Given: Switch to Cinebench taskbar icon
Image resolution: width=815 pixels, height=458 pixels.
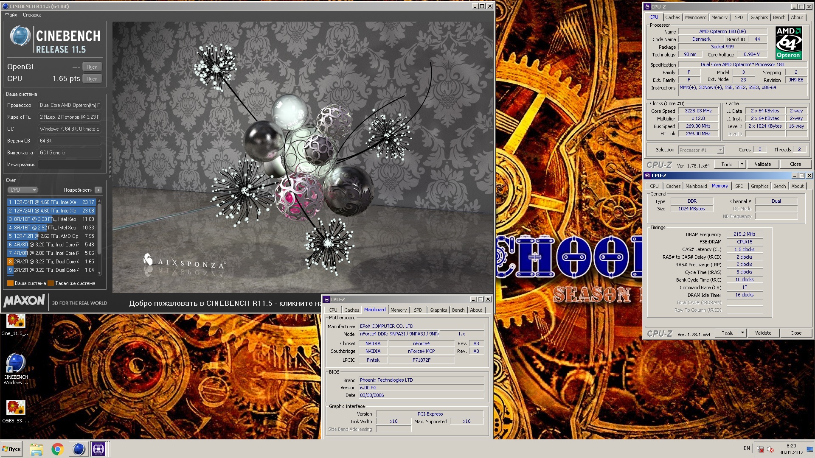Looking at the screenshot, I should click(x=79, y=449).
